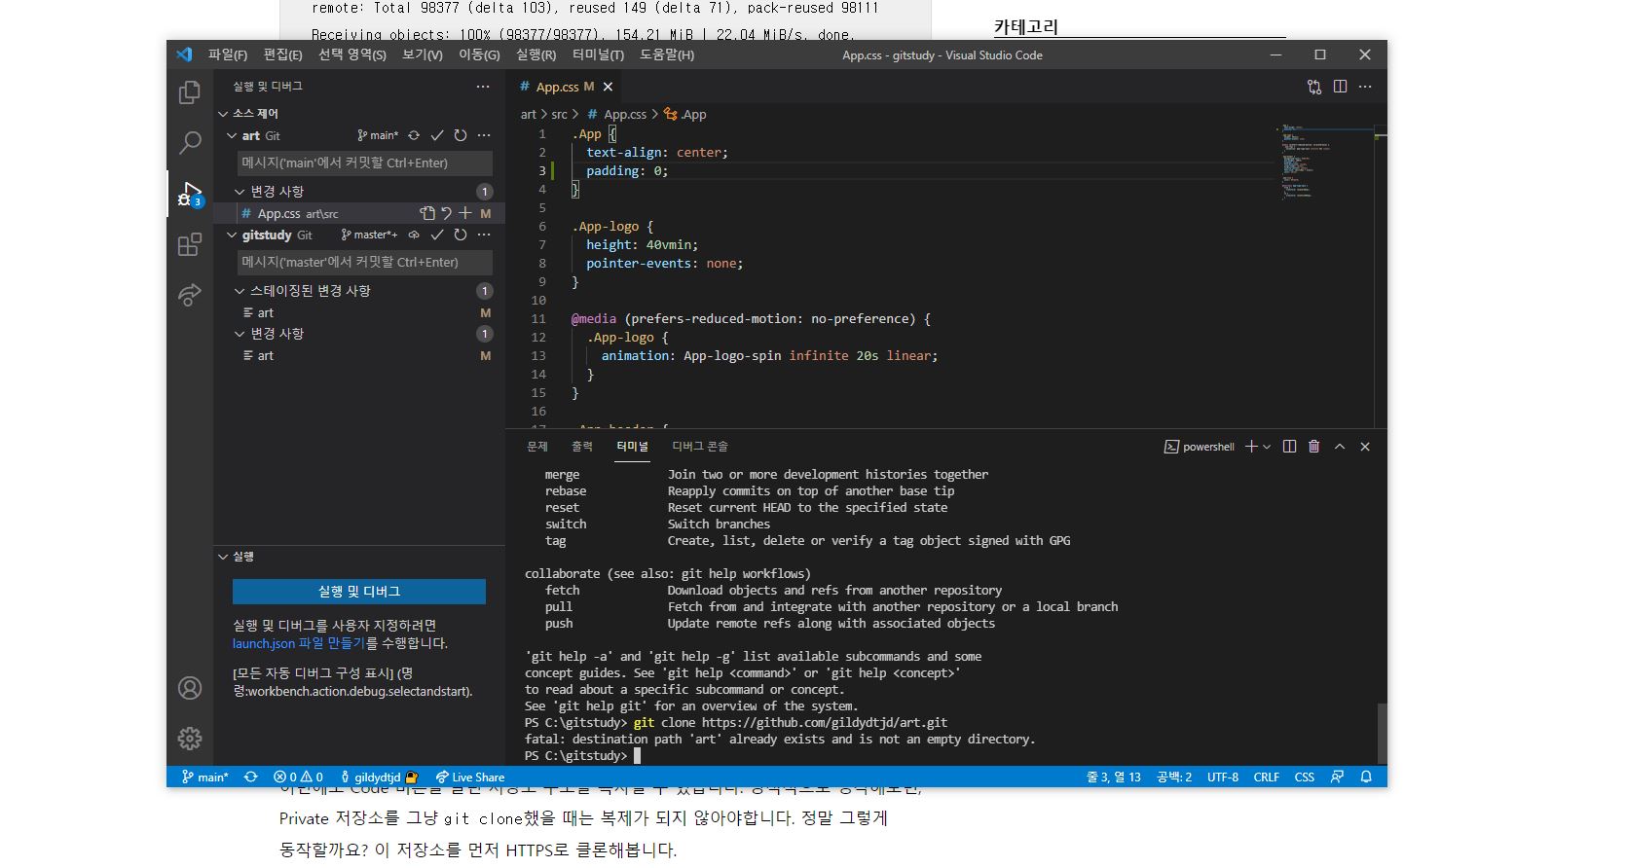Screen dimensions: 1626x868
Task: Open Extensions view icon
Action: coord(190,244)
